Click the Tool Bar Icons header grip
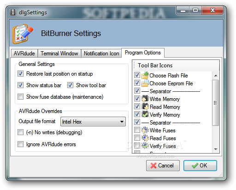The height and width of the screenshot is (190, 236). [x=134, y=65]
